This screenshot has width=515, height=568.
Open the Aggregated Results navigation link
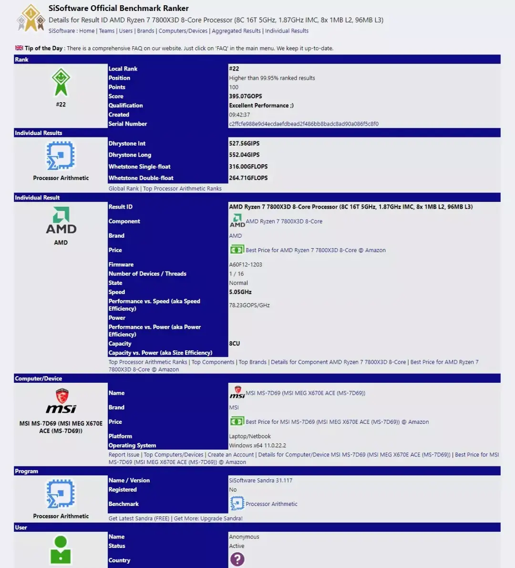tap(237, 31)
